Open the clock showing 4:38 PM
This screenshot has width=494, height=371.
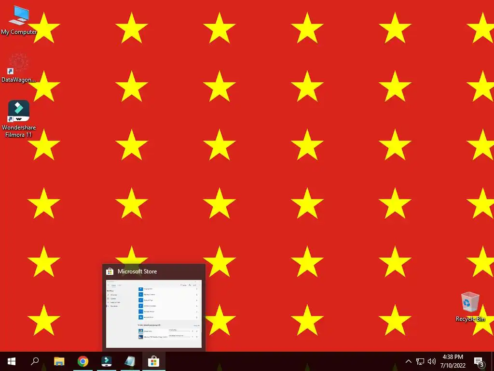453,361
